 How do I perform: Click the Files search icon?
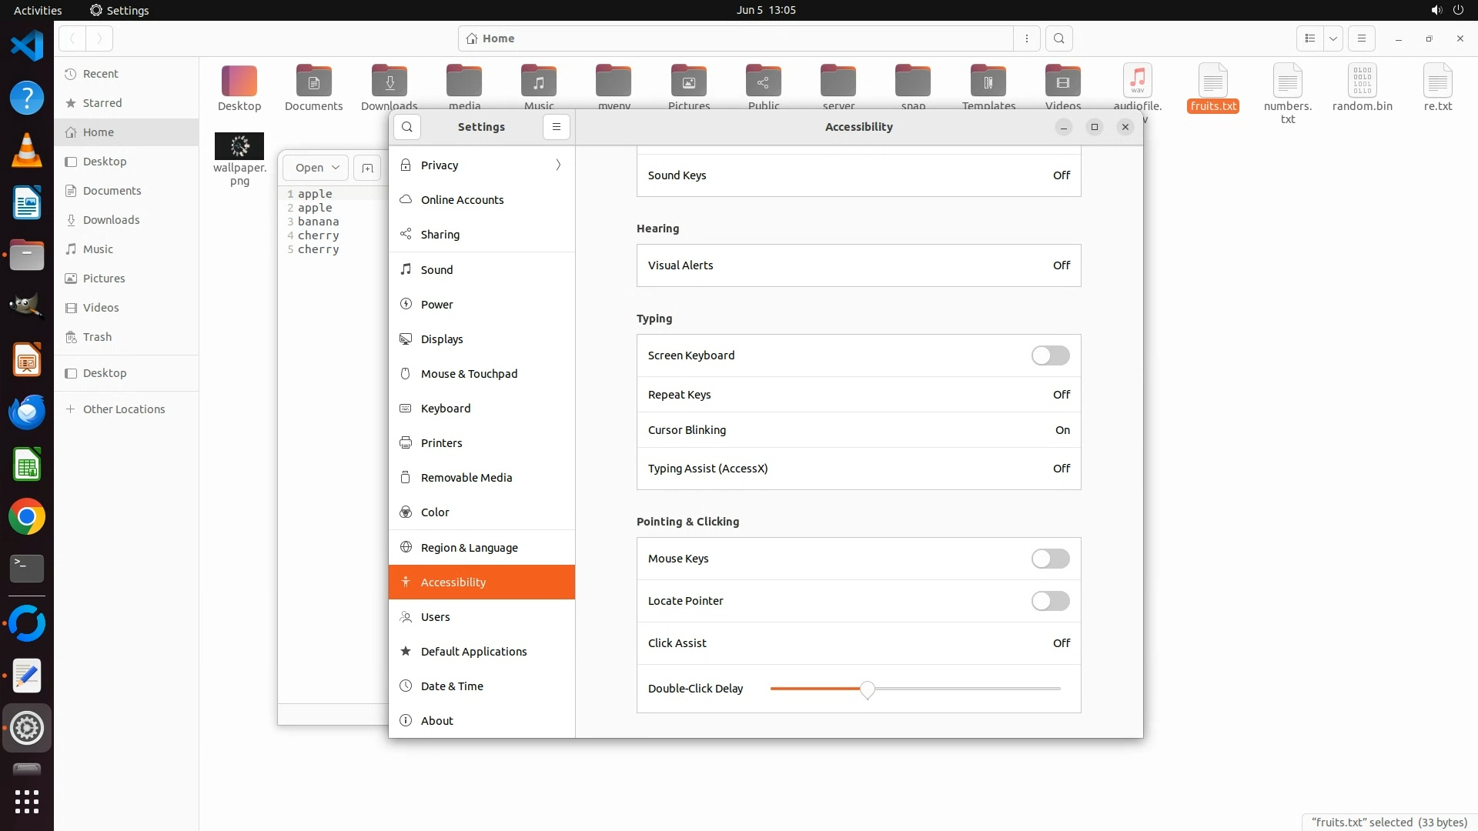point(1059,38)
